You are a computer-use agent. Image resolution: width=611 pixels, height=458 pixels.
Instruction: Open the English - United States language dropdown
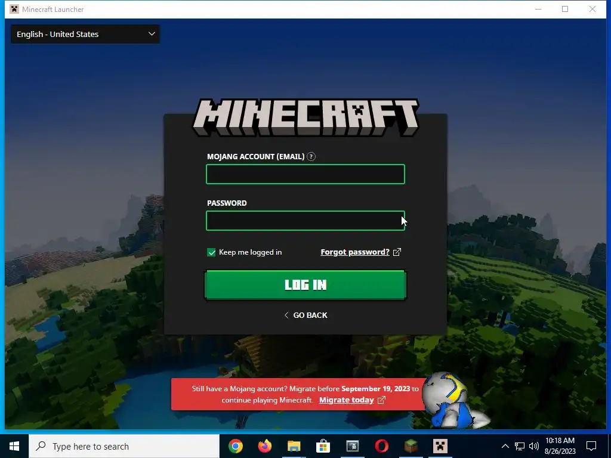(x=85, y=34)
